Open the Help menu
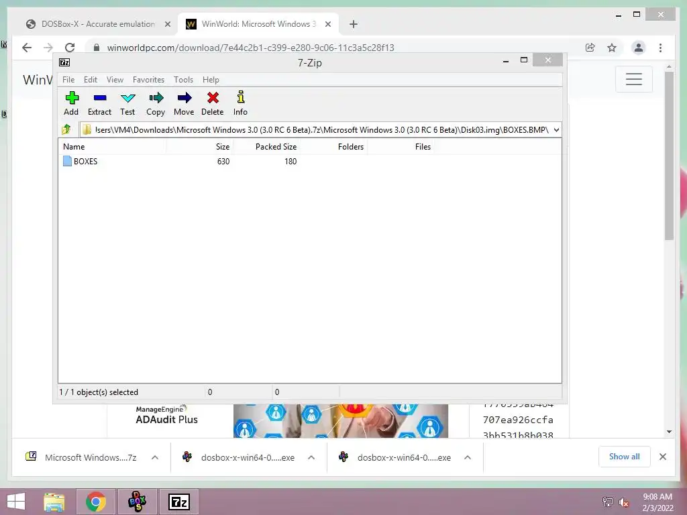 click(211, 80)
